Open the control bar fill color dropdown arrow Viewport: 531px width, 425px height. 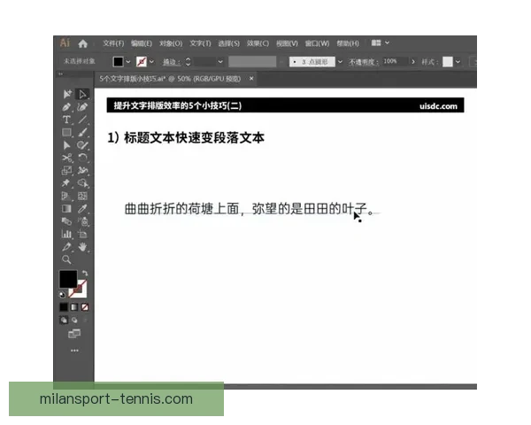click(127, 62)
